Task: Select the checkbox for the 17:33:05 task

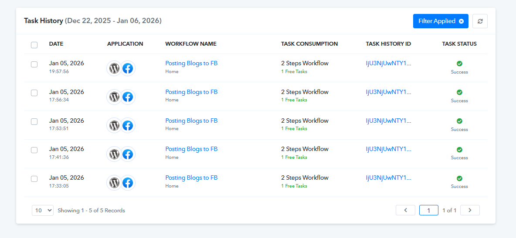Action: (x=34, y=178)
